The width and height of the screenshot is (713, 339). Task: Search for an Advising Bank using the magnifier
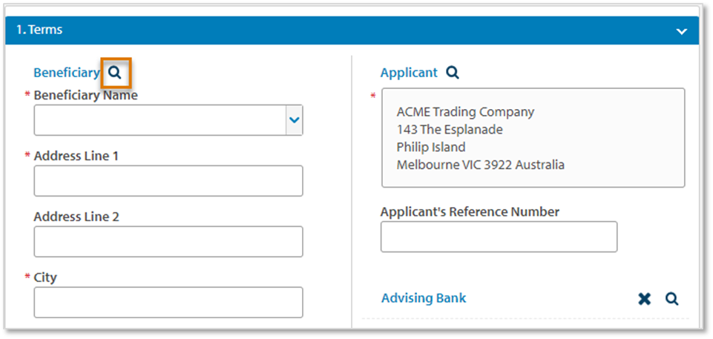click(671, 298)
